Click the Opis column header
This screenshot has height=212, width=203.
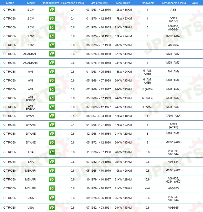coord(195,3)
